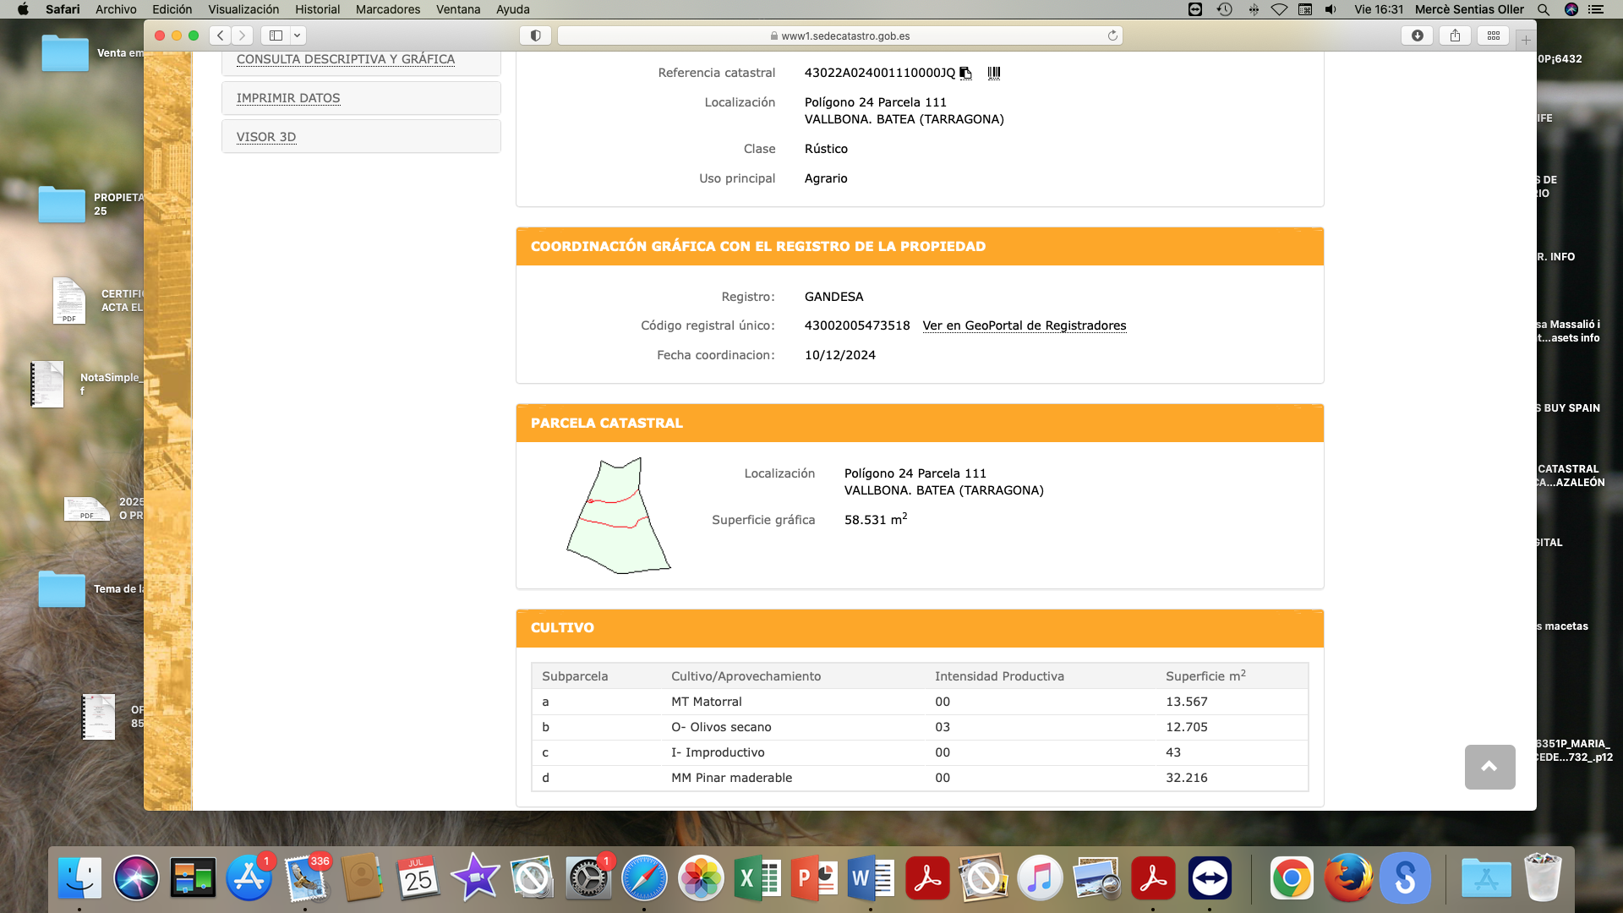Open the Historial menu
Image resolution: width=1623 pixels, height=913 pixels.
click(x=317, y=9)
